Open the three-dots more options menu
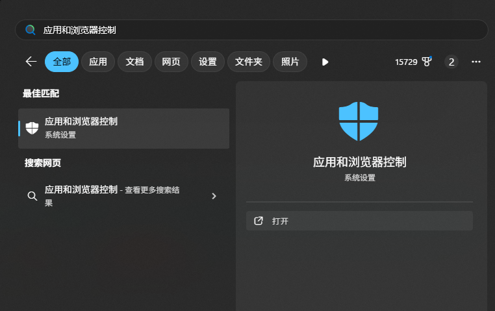Viewport: 495px width, 311px height. tap(476, 62)
